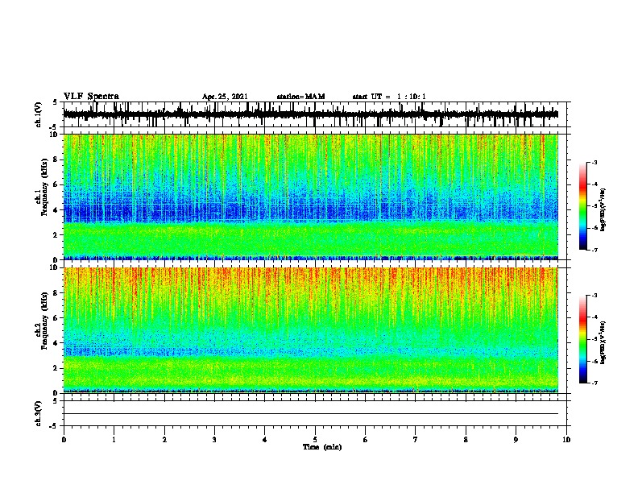Click the ch.1 spectrogram color scale bar
This screenshot has width=638, height=493.
pos(582,206)
